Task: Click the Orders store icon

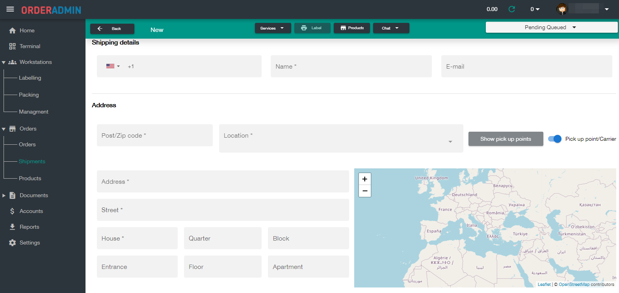Action: tap(13, 129)
